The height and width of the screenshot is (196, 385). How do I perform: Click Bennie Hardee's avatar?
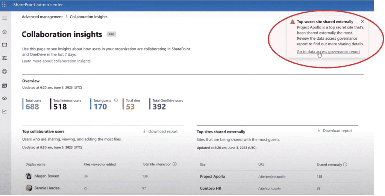[29, 188]
